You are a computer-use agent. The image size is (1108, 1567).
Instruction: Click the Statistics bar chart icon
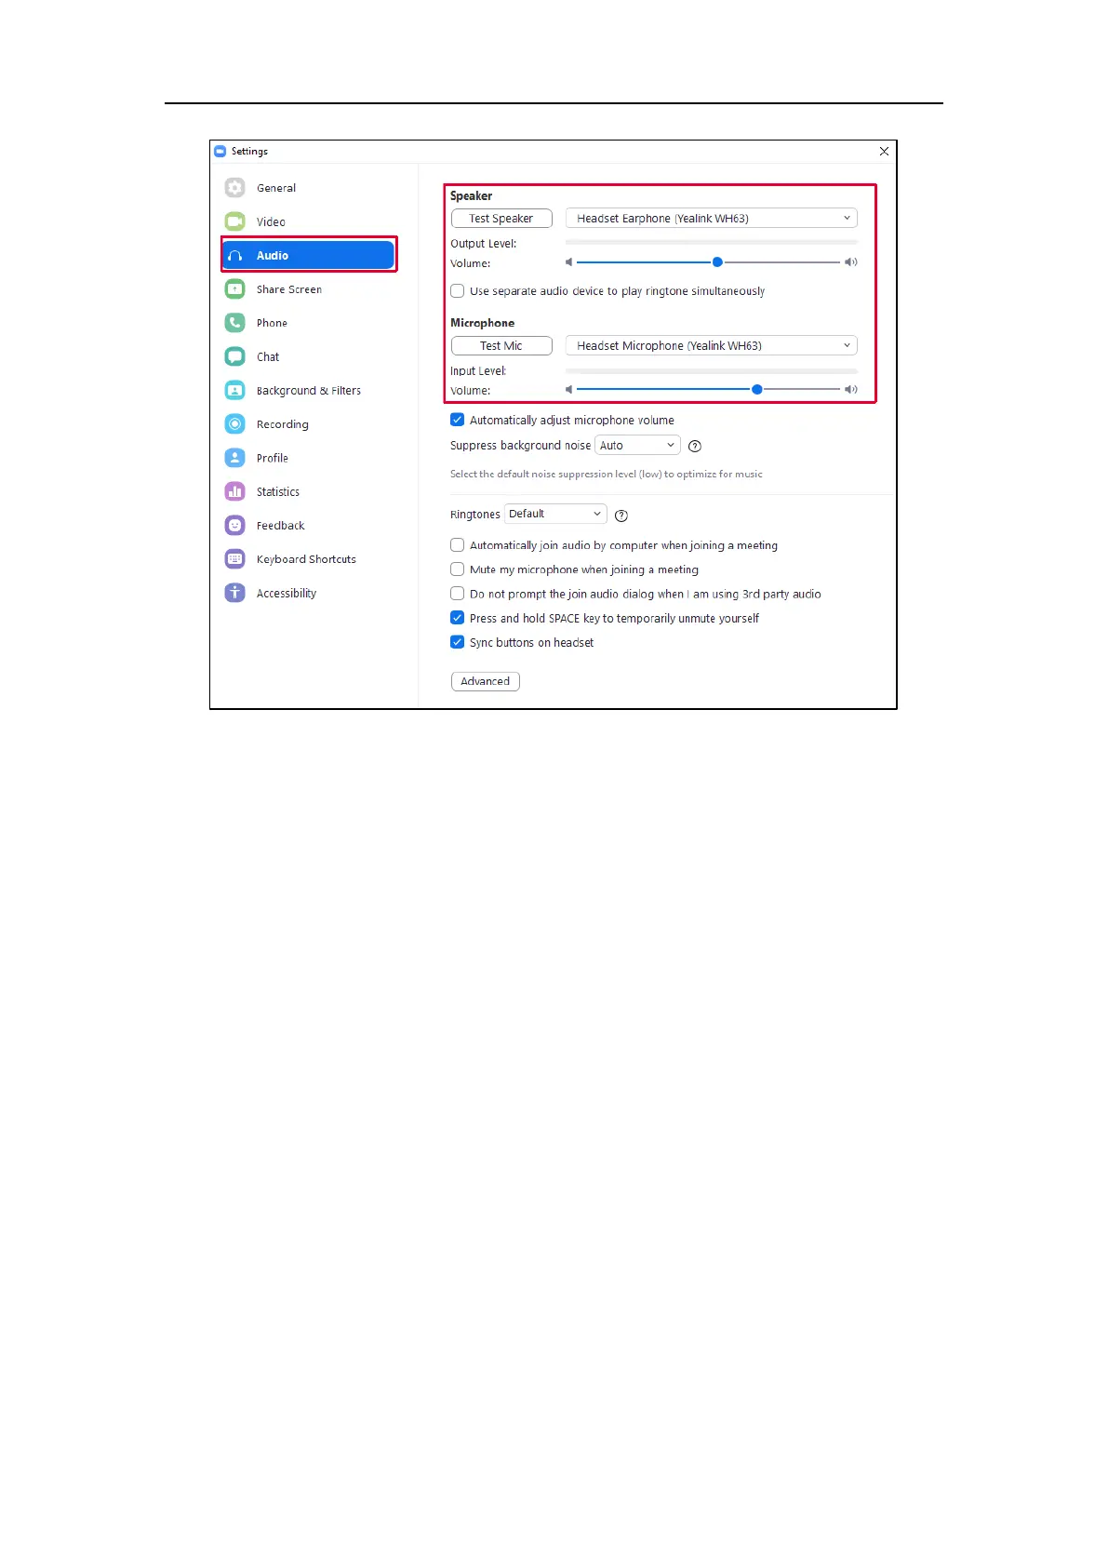tap(235, 491)
